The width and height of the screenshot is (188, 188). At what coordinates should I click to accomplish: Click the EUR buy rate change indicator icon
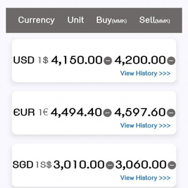(x=108, y=113)
